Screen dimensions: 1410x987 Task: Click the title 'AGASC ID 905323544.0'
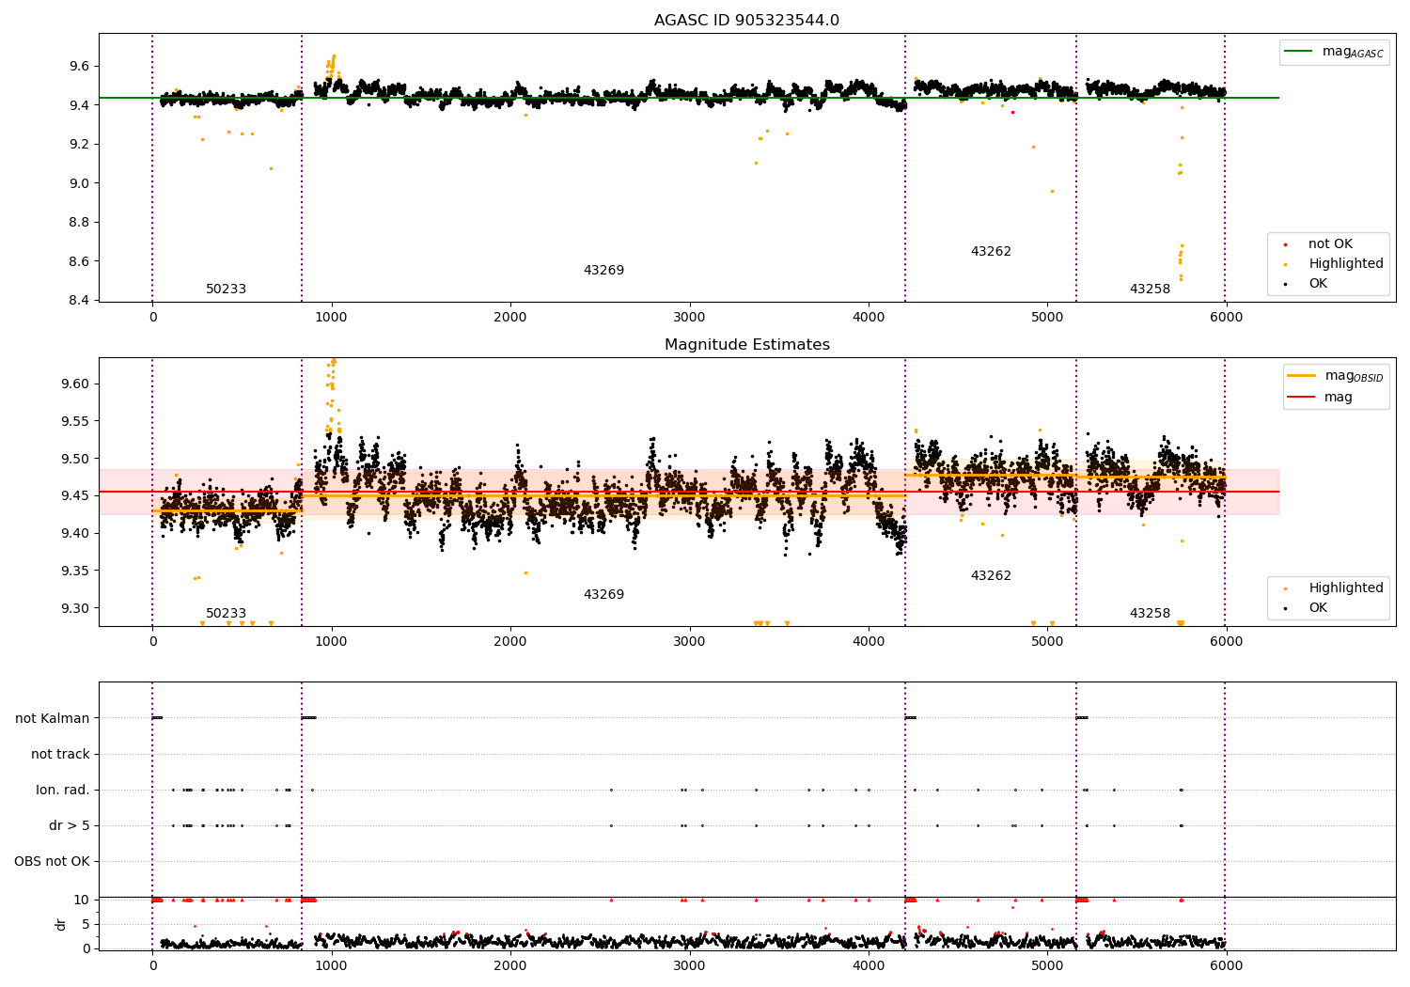click(746, 21)
